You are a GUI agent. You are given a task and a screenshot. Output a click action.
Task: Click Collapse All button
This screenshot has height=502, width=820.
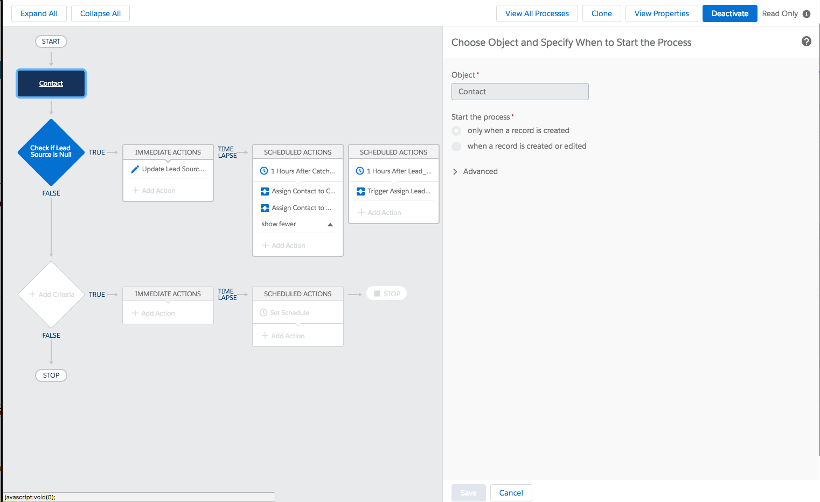[x=100, y=13]
